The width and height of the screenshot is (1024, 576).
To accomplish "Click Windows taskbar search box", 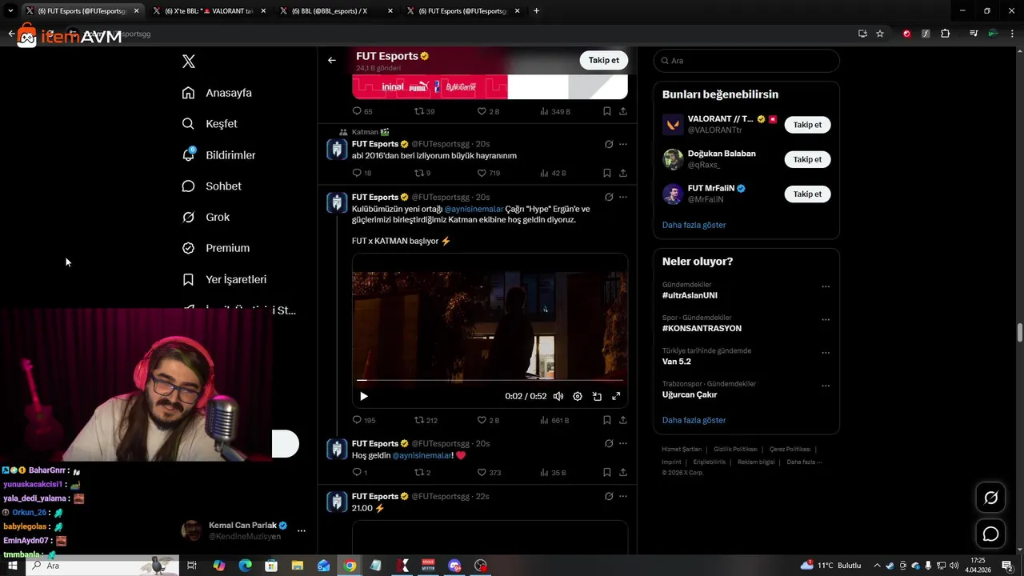I will coord(102,566).
